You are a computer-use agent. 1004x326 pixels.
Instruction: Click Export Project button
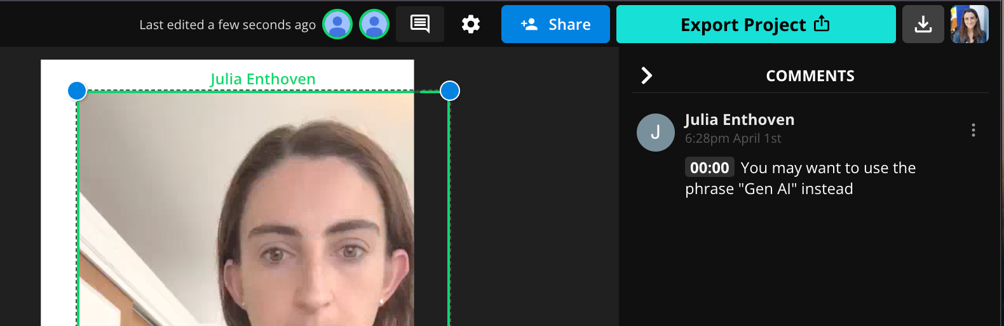pos(756,24)
